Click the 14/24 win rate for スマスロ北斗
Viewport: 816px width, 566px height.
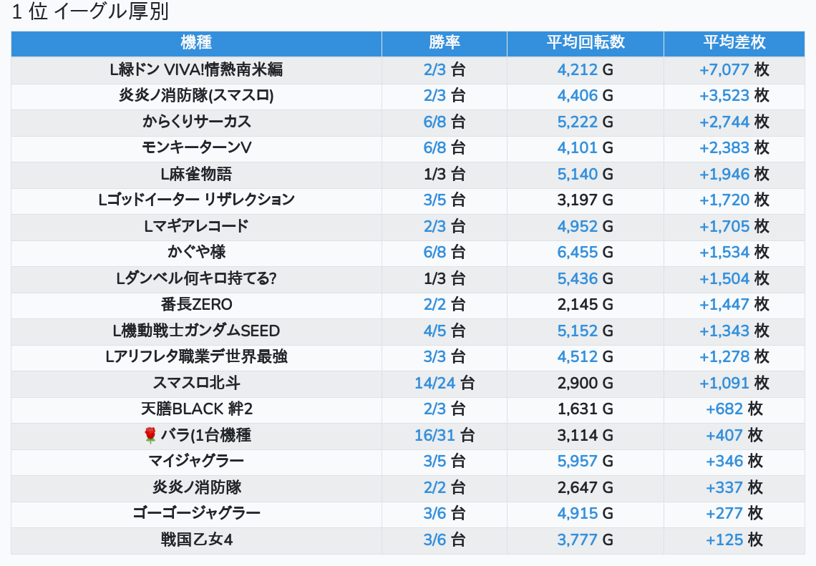click(x=434, y=383)
